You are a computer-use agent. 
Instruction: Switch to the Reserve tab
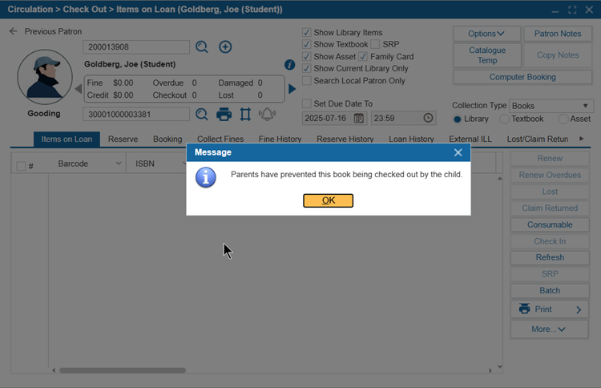[x=123, y=139]
